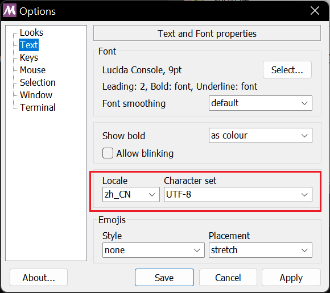Open the Emojis Placement dropdown

261,250
